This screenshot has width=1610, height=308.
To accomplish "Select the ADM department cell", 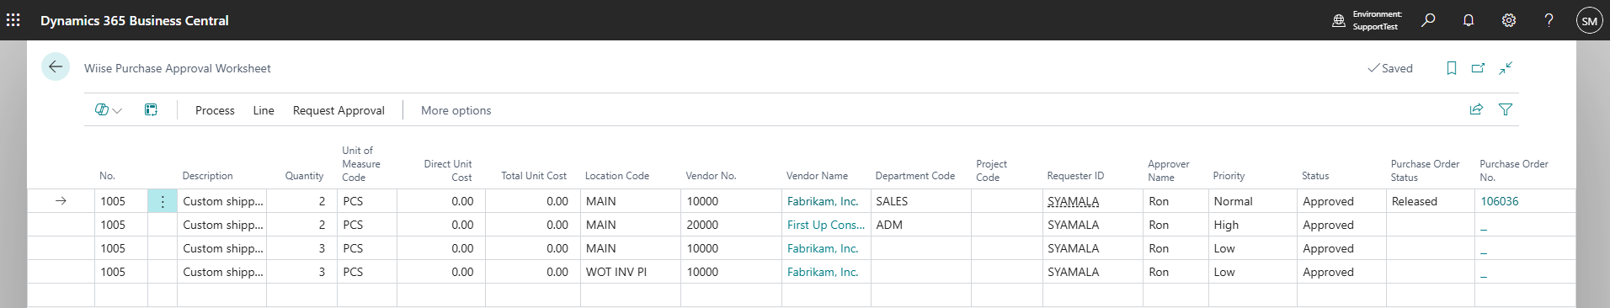I will [921, 225].
